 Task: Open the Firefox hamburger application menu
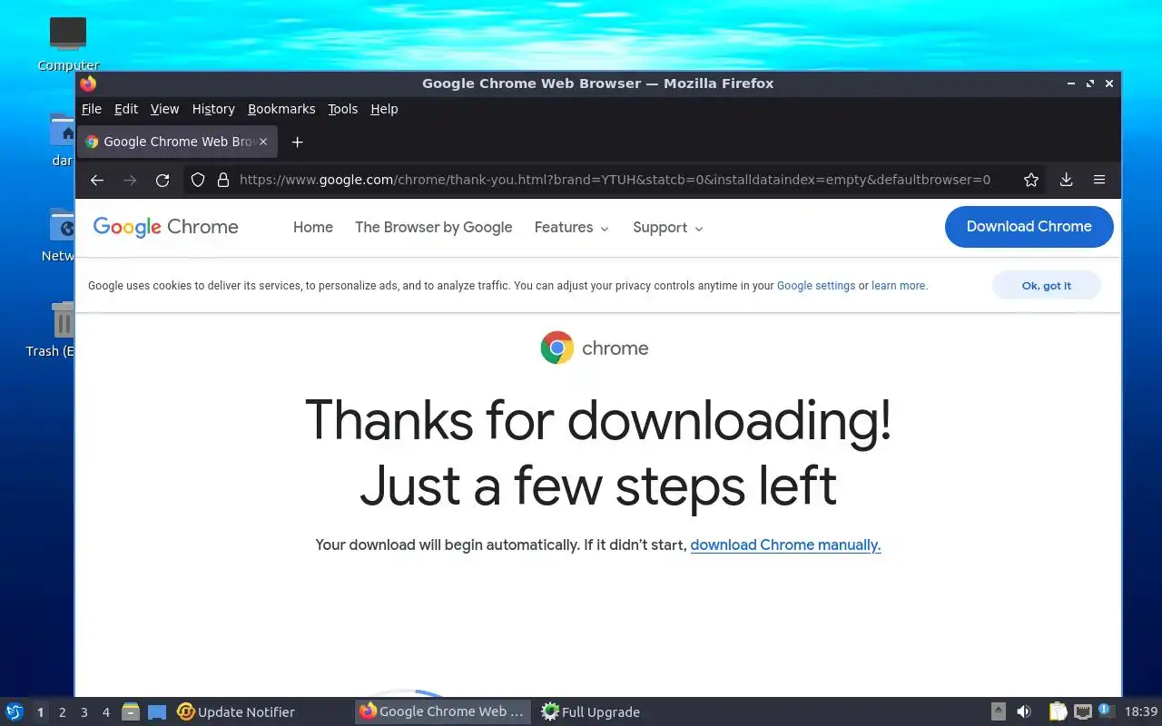[x=1099, y=180]
